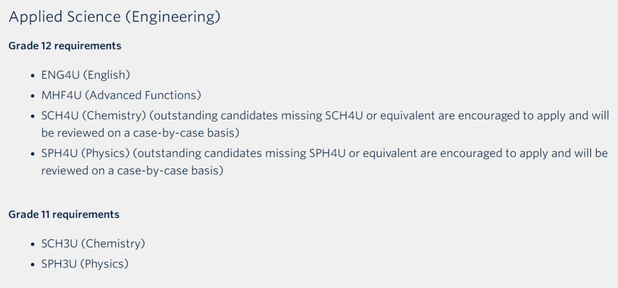Viewport: 618px width, 288px height.
Task: Click the SPH3U (Physics) list item
Action: [x=85, y=263]
